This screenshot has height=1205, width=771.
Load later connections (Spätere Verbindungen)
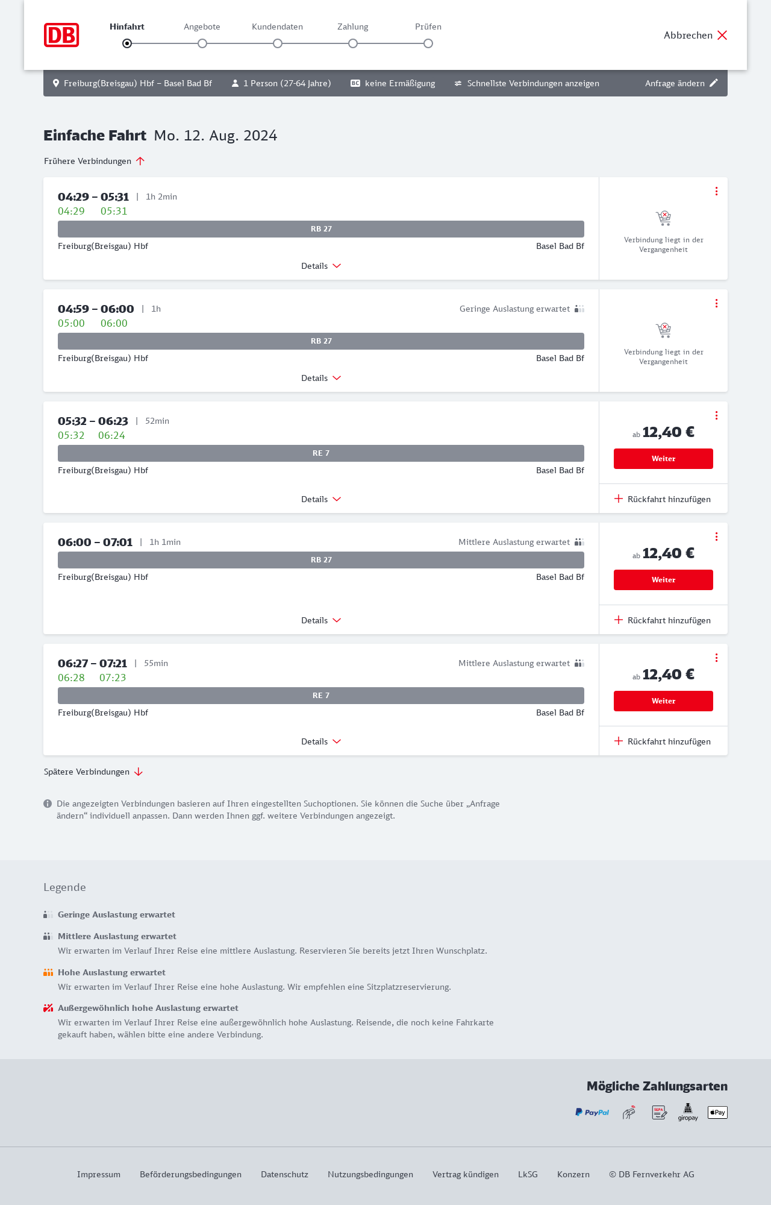93,772
